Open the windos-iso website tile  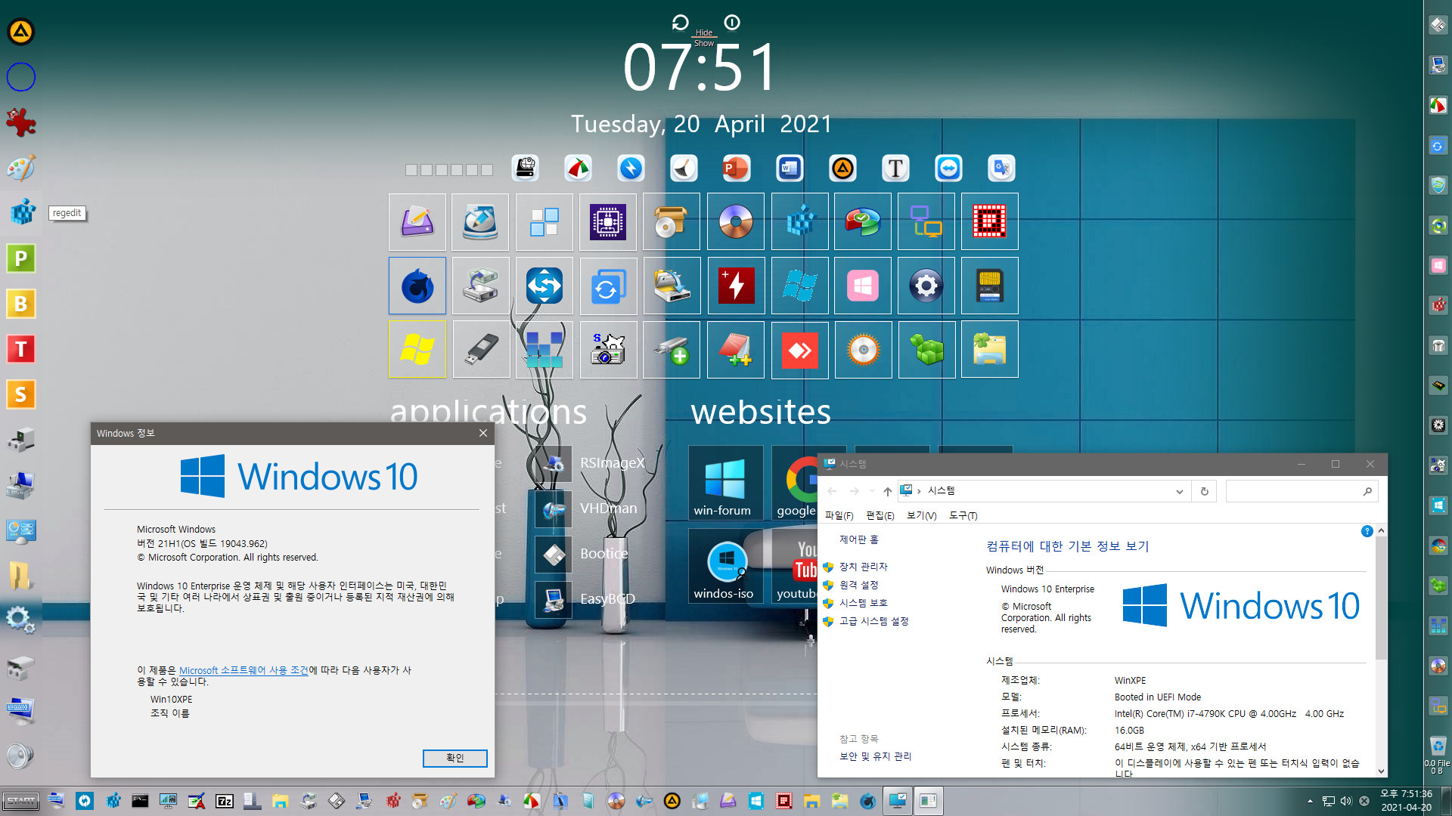pos(724,566)
